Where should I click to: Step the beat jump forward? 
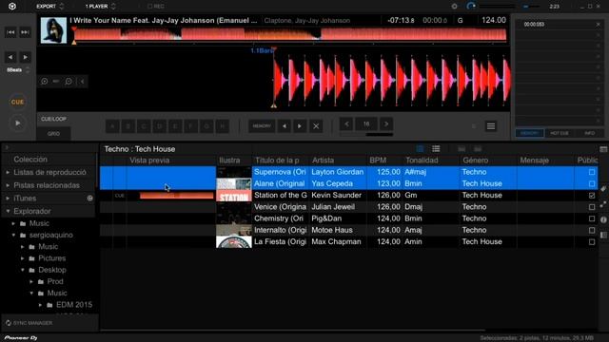tap(26, 57)
